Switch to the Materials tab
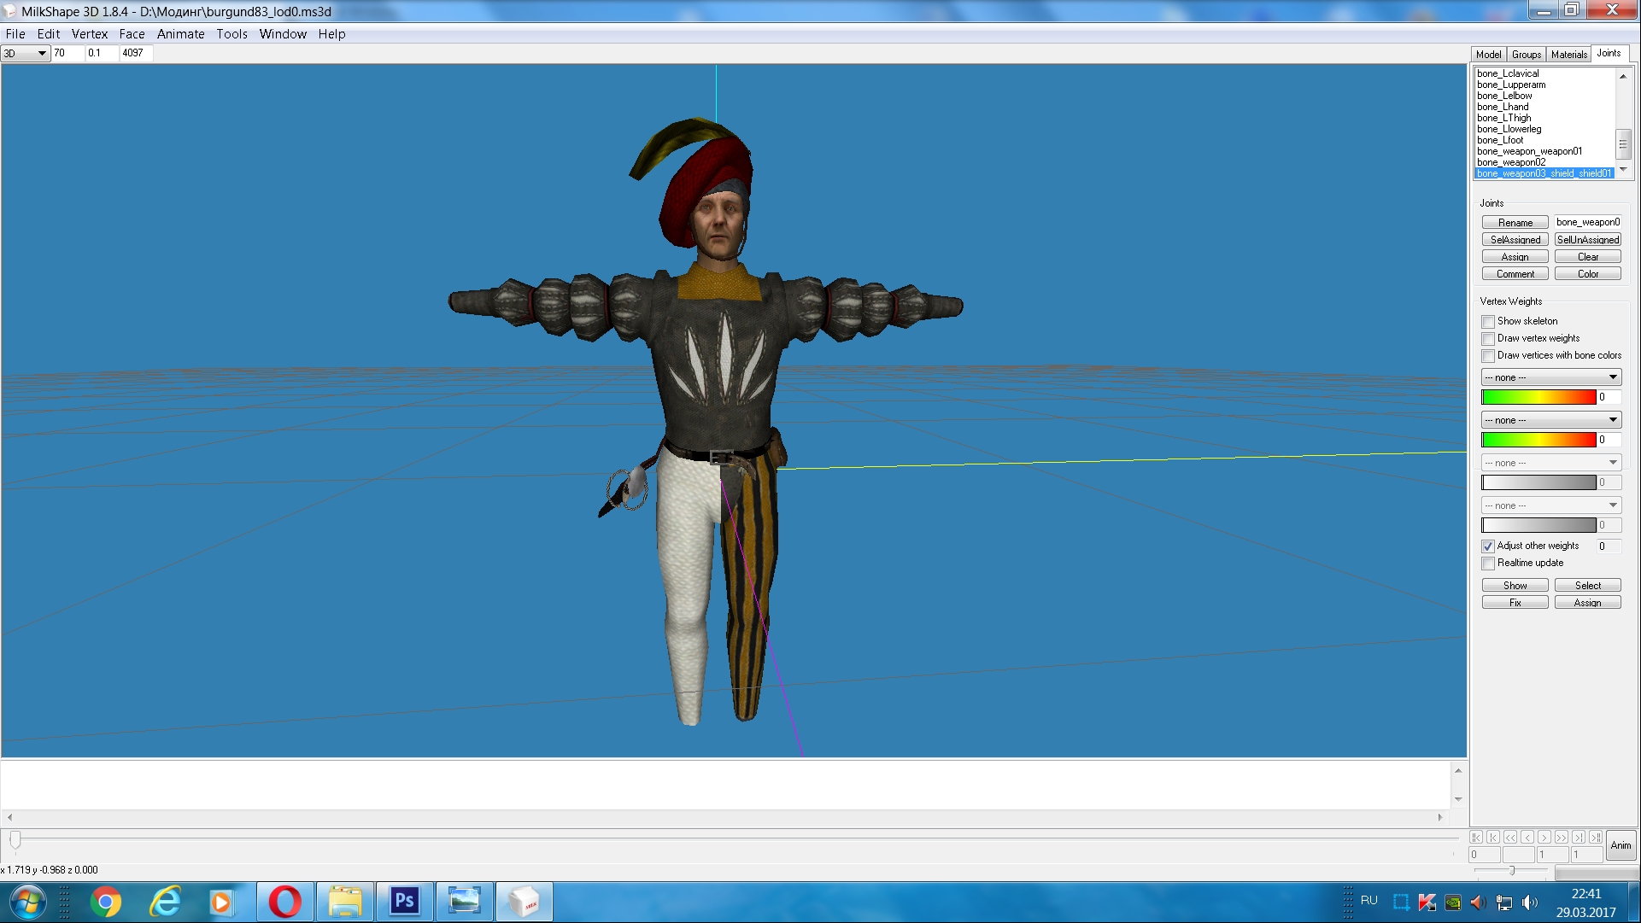Screen dimensions: 1641x923 (1568, 54)
